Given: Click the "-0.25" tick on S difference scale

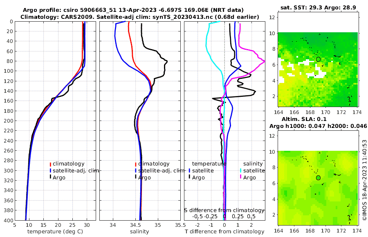Looking at the screenshot, I should pyautogui.click(x=211, y=216).
